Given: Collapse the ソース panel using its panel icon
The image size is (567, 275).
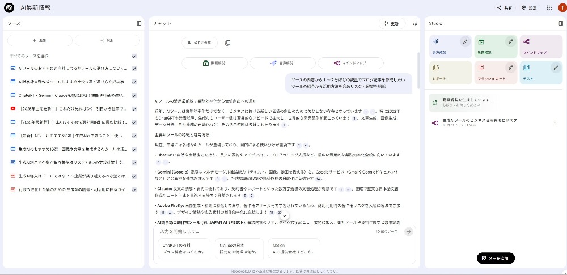Looking at the screenshot, I should coord(139,23).
